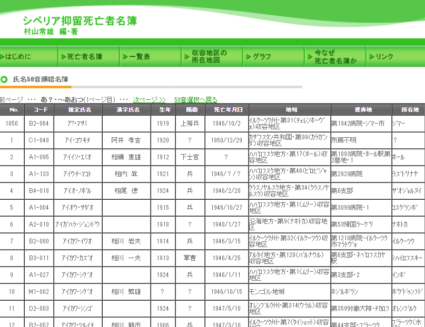Select kanji name 相川 一夫
The height and width of the screenshot is (327, 425).
(126, 258)
